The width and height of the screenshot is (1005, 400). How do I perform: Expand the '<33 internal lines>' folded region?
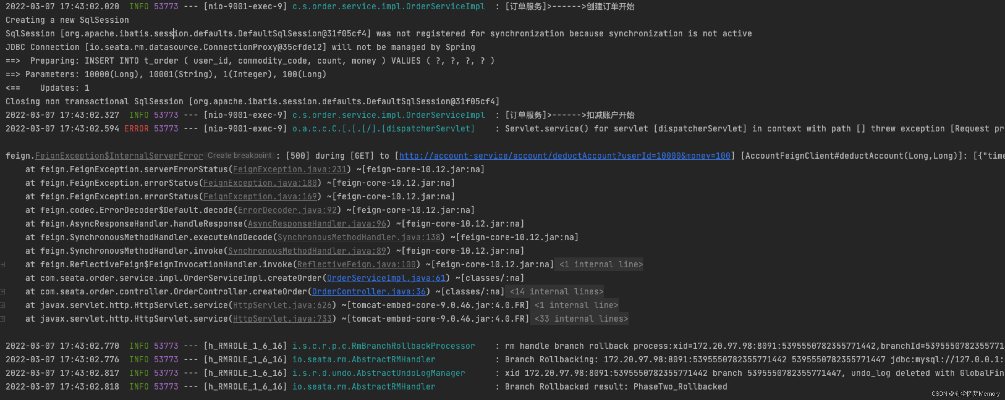[x=581, y=319]
